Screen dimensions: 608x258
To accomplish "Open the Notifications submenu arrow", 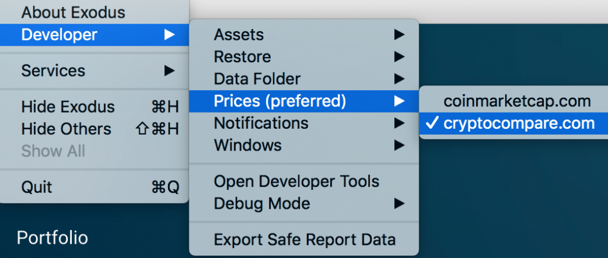I will 399,123.
